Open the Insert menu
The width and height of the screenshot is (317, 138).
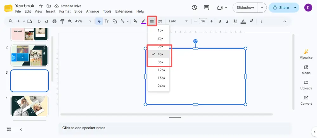pos(50,11)
